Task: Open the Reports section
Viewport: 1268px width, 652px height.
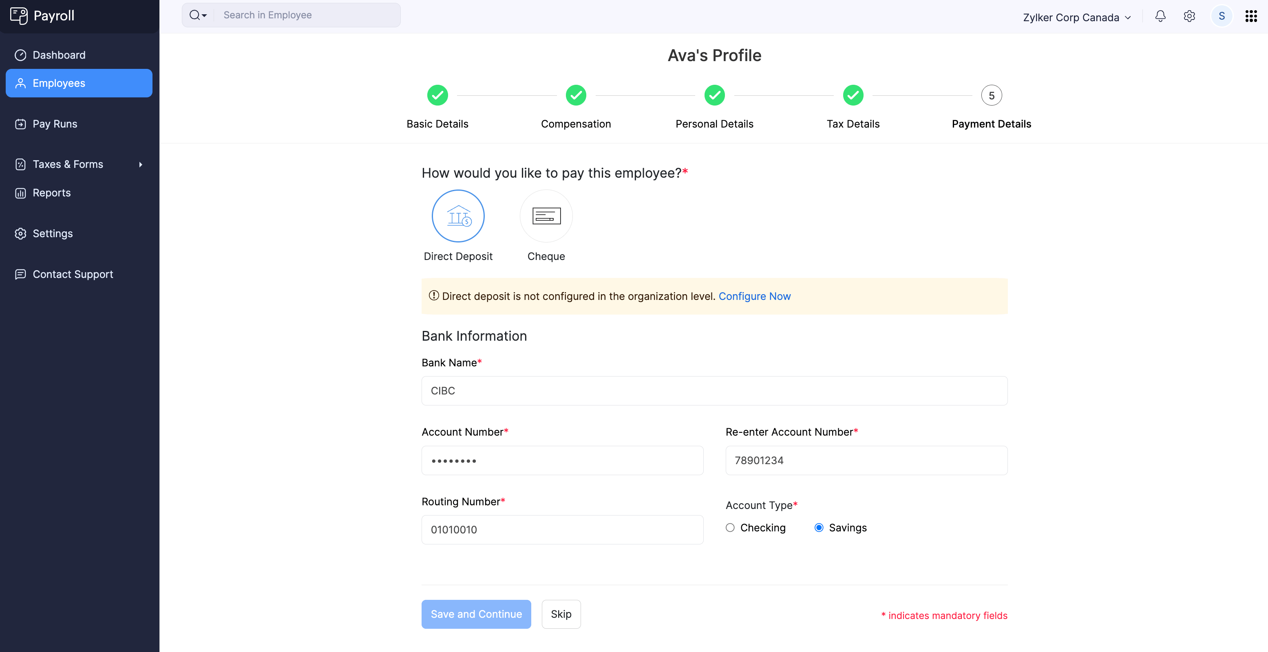Action: [52, 192]
